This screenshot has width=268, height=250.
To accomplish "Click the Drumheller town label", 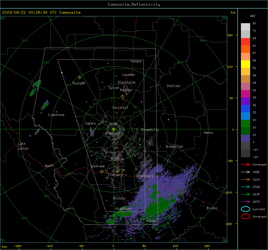I will click(x=174, y=147).
